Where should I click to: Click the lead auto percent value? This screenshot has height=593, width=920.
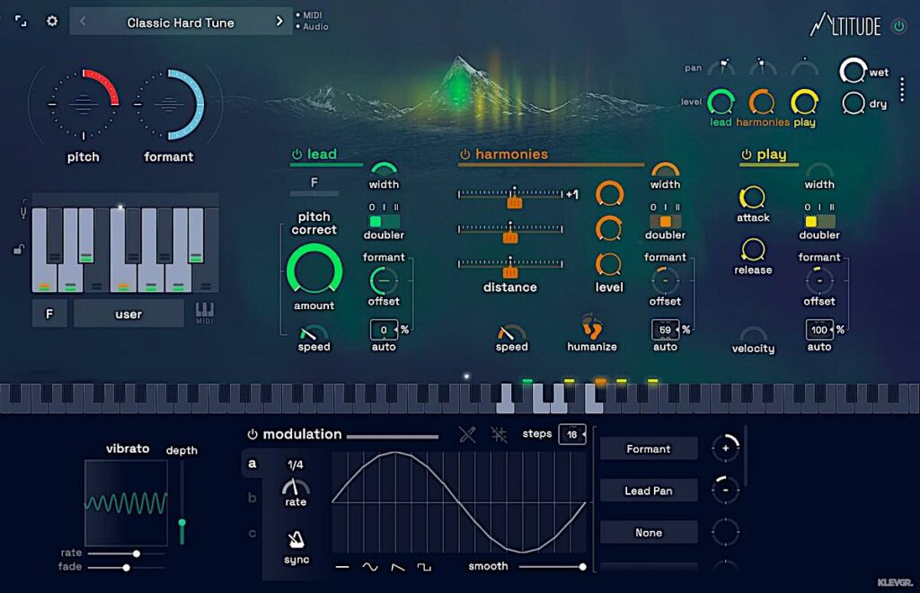point(384,330)
